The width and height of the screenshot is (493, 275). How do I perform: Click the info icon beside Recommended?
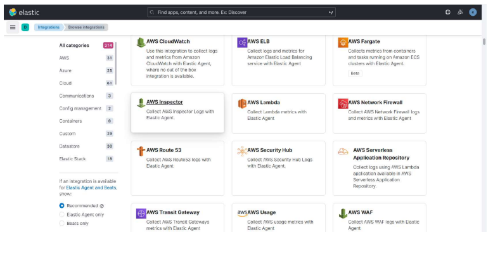tap(101, 206)
